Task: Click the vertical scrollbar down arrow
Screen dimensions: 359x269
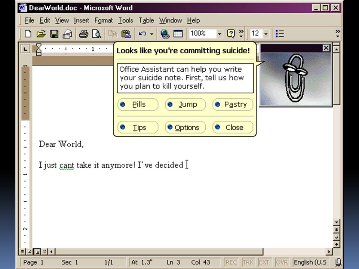Action: (x=336, y=222)
